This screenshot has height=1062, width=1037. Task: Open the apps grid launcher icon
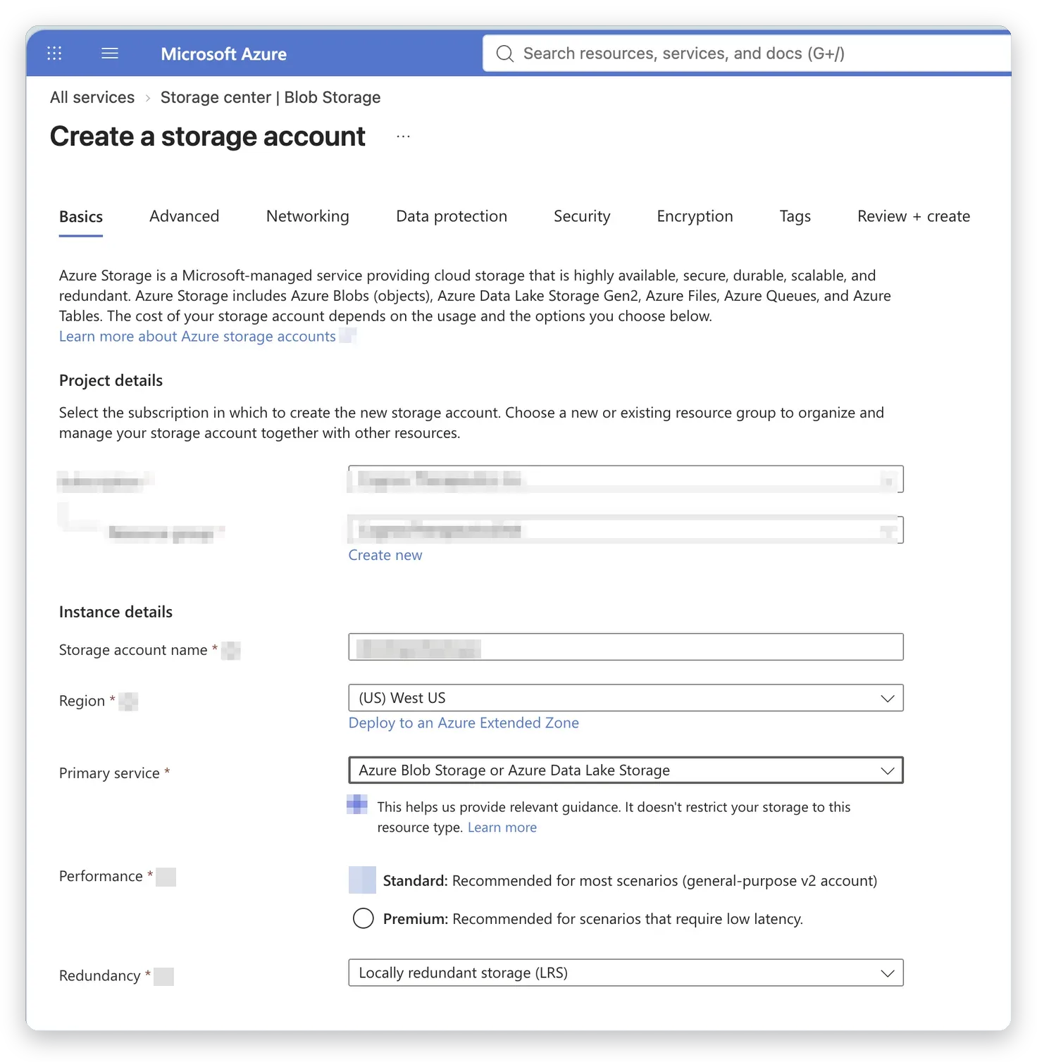(x=54, y=54)
